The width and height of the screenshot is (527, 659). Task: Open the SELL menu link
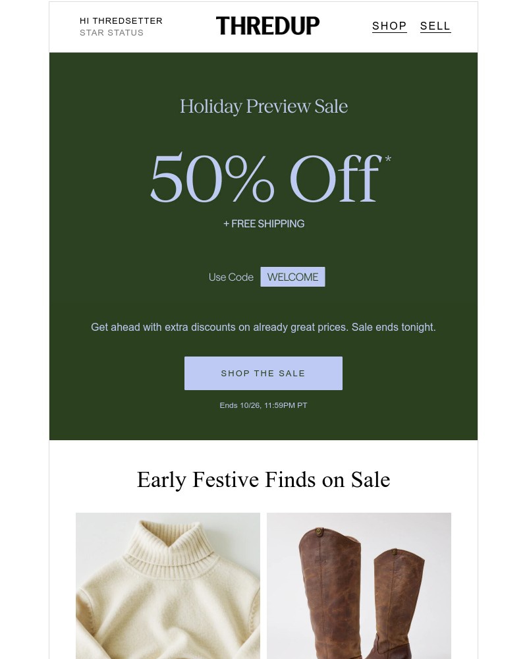pyautogui.click(x=435, y=26)
